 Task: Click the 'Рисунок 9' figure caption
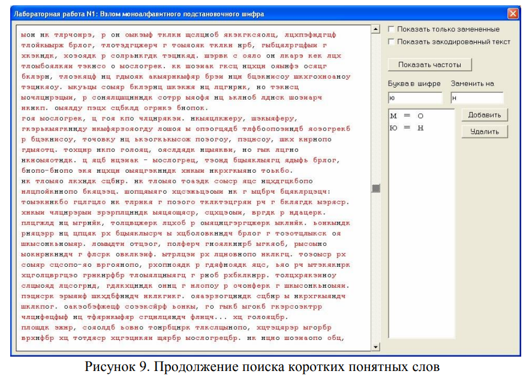[x=264, y=367]
